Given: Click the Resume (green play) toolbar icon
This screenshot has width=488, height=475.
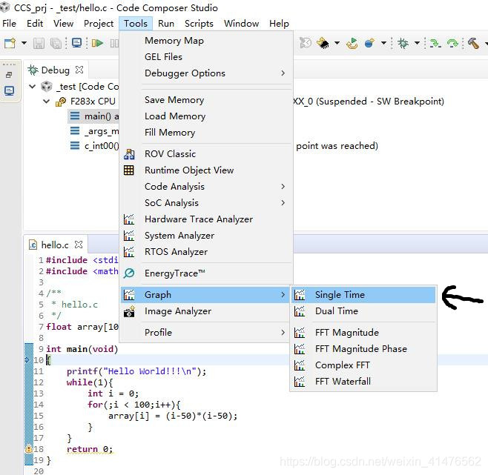Looking at the screenshot, I should [x=97, y=43].
